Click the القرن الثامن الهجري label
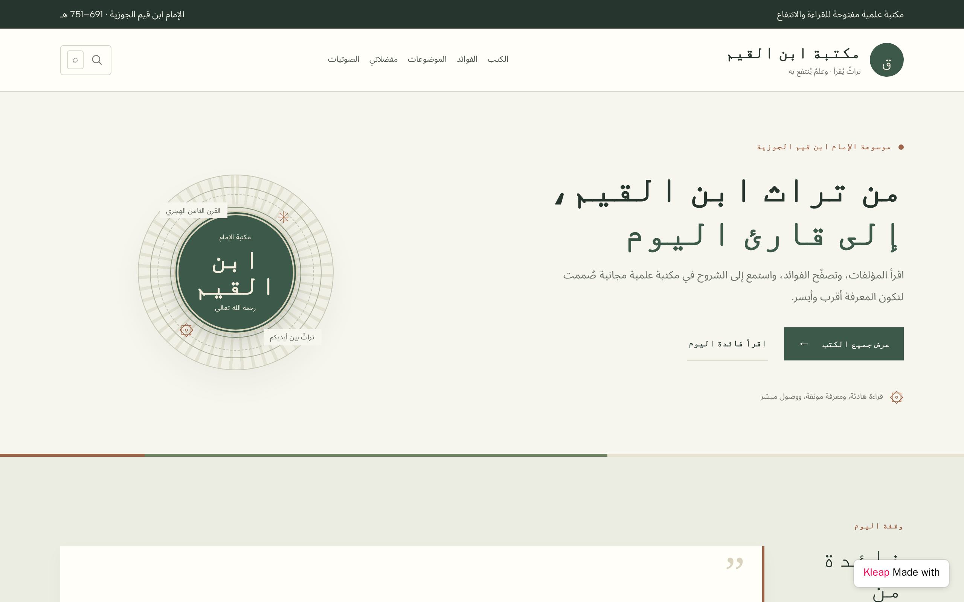 pyautogui.click(x=193, y=211)
